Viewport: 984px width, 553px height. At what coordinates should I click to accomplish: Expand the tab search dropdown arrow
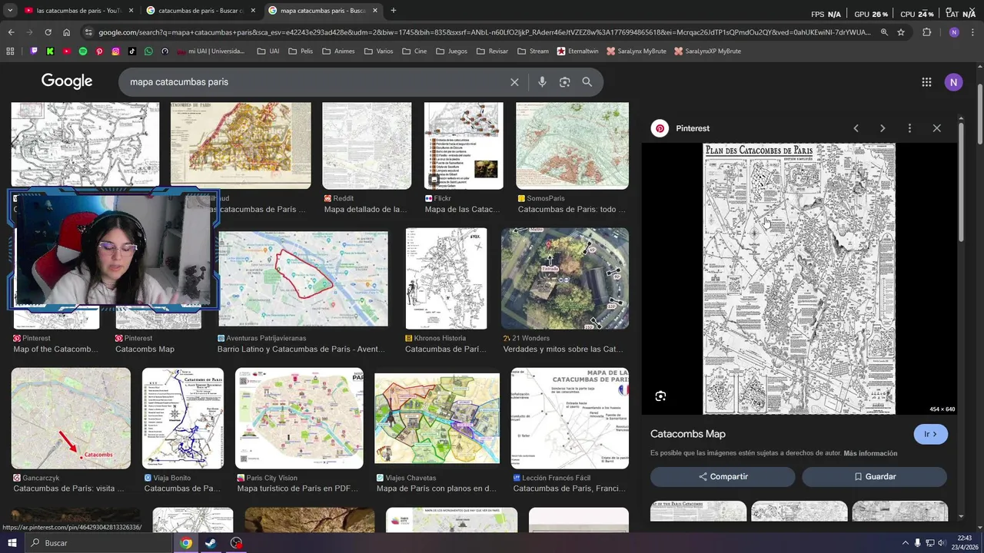(10, 11)
